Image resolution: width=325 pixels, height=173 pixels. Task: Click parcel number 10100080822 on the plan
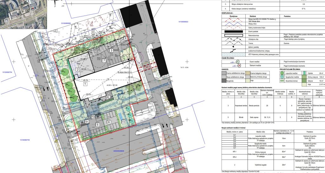click(183, 22)
